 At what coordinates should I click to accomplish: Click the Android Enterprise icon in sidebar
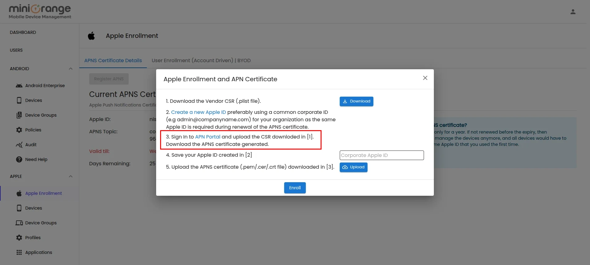(x=19, y=86)
